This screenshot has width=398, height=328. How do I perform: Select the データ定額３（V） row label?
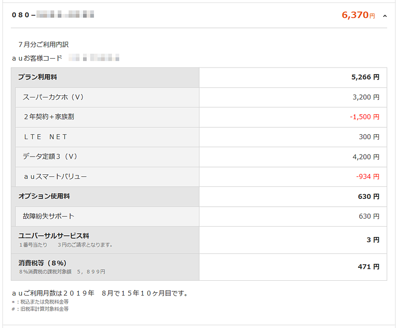(x=51, y=157)
